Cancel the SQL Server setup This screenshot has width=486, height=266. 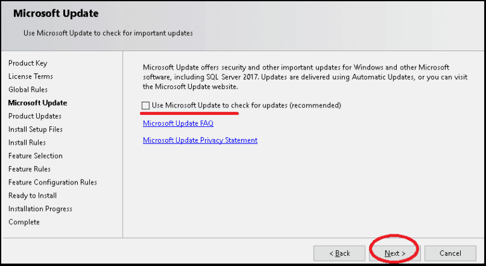click(451, 253)
